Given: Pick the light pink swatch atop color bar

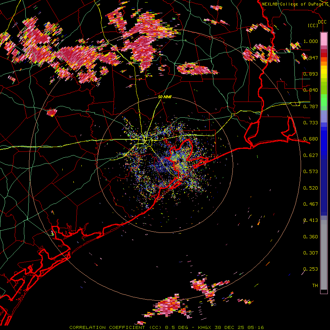Looking at the screenshot, I should point(324,39).
